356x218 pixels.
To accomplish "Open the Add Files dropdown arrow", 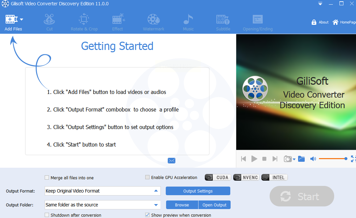I will pyautogui.click(x=22, y=20).
